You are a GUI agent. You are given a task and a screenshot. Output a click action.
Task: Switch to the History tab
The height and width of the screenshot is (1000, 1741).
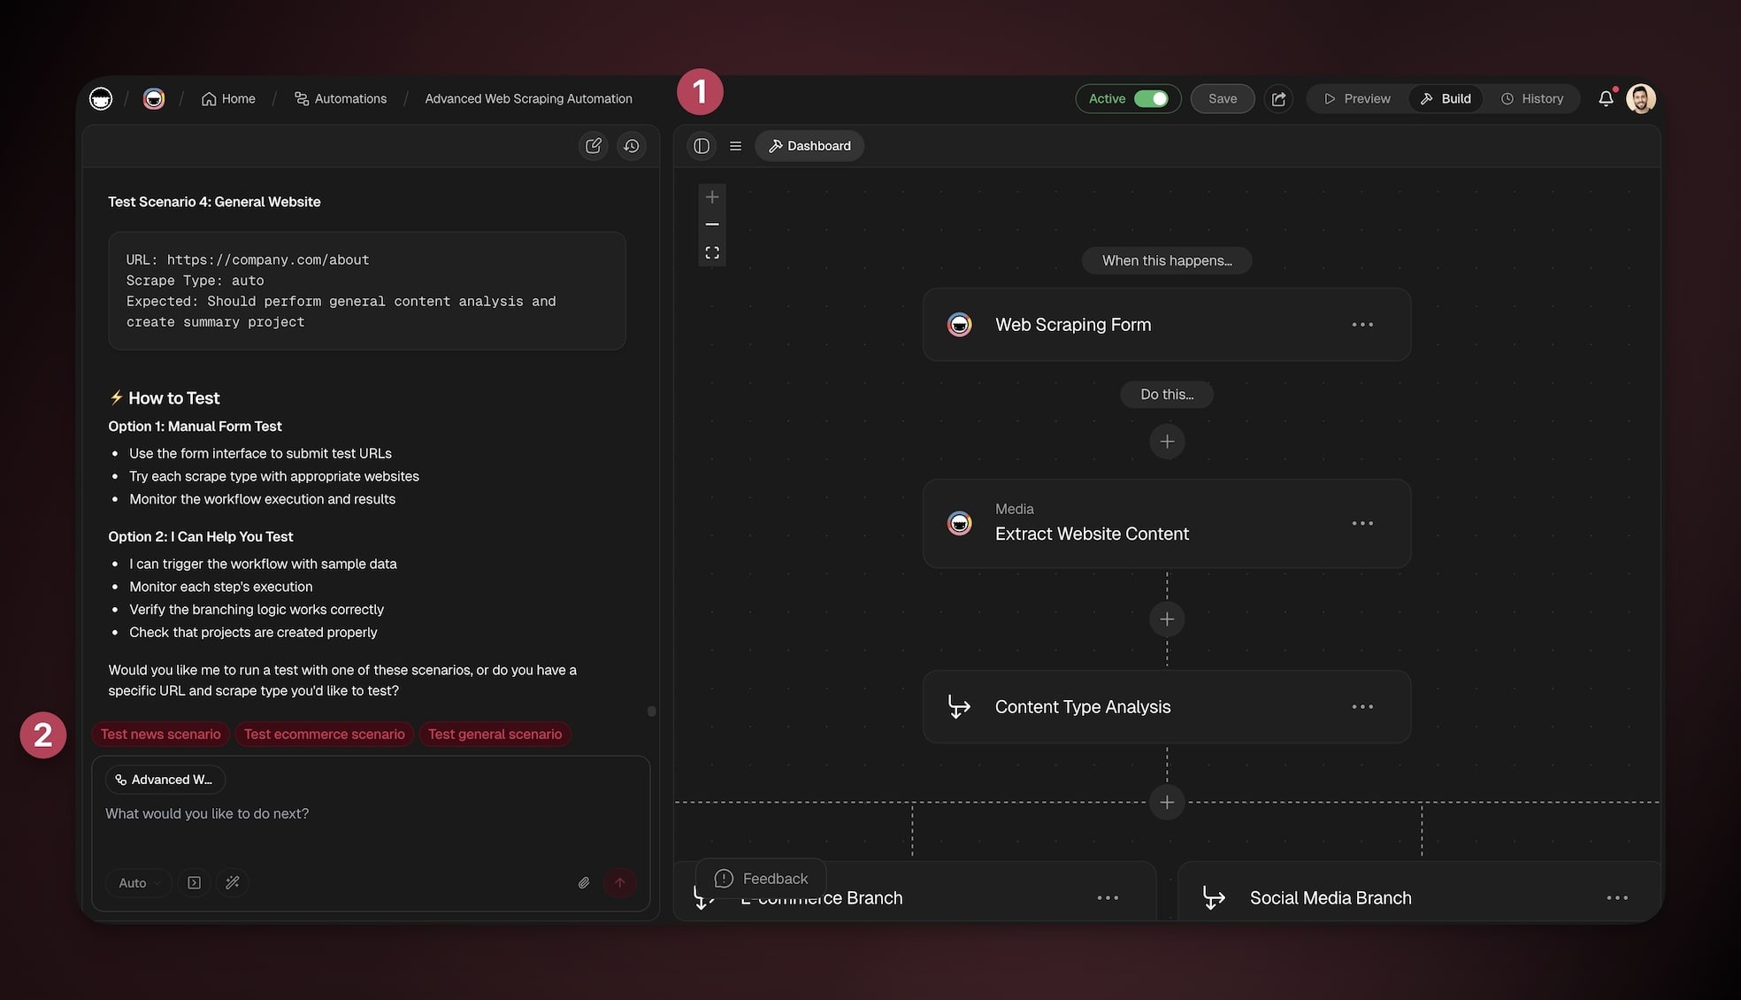[x=1532, y=99]
